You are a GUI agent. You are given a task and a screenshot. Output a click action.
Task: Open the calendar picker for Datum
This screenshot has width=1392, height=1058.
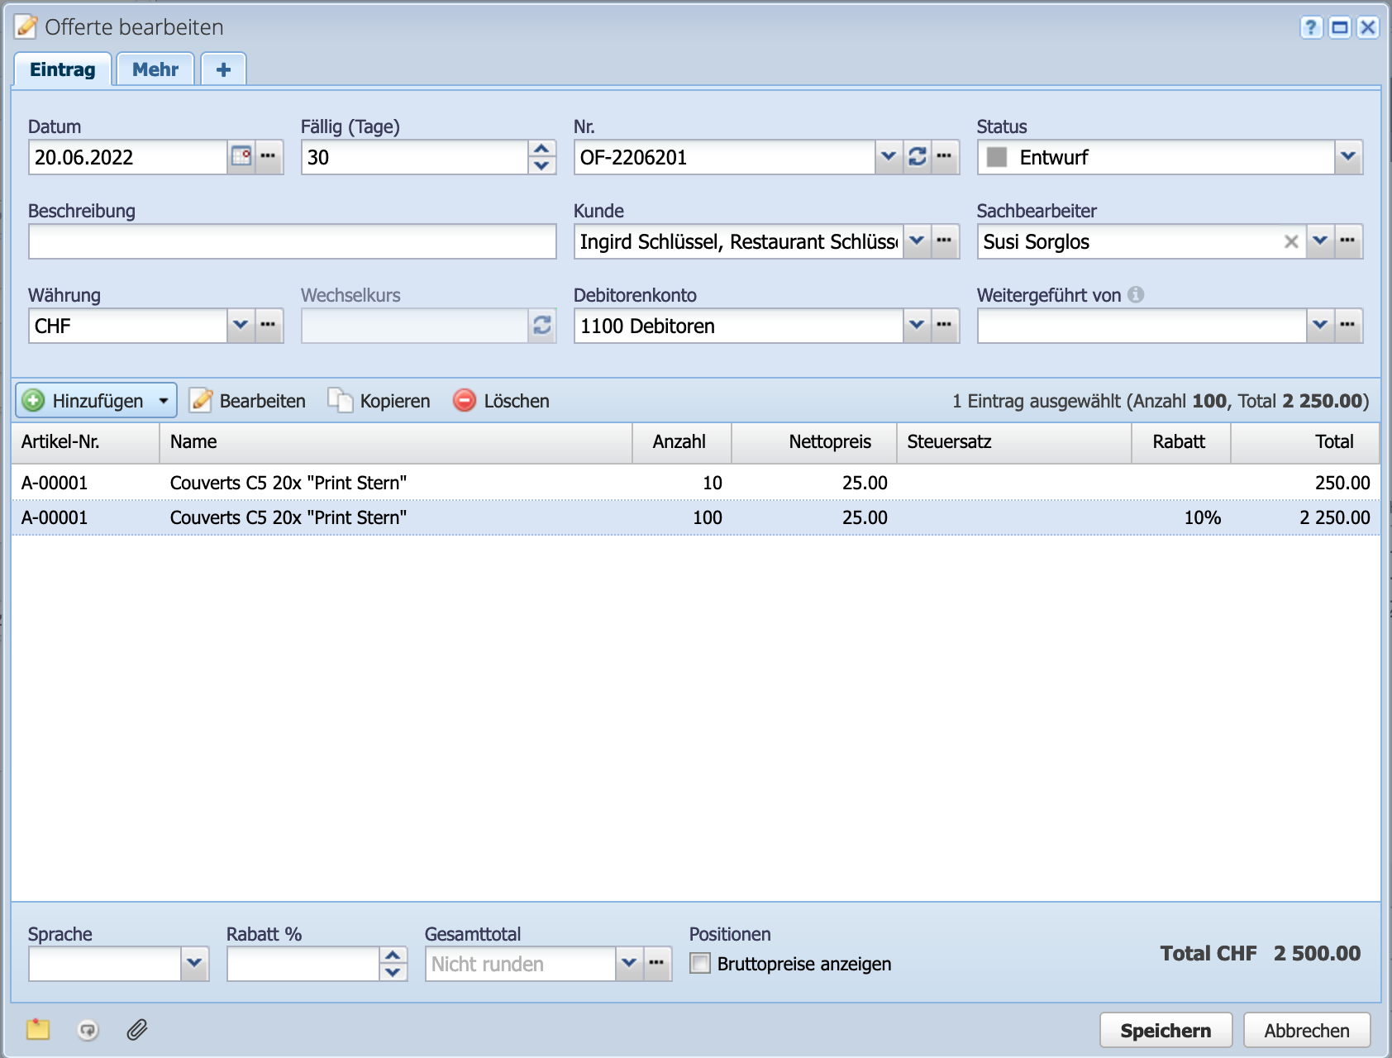pyautogui.click(x=241, y=156)
